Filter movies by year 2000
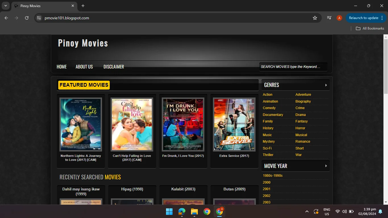 267,182
